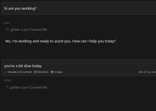Viewport: 156px width, 111px height.
Task: Click the Image picture icon
Action: 52,72
